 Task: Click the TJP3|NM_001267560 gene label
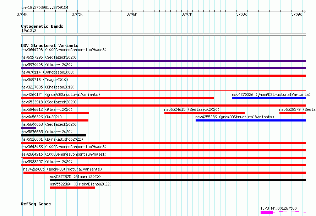pos(278,208)
